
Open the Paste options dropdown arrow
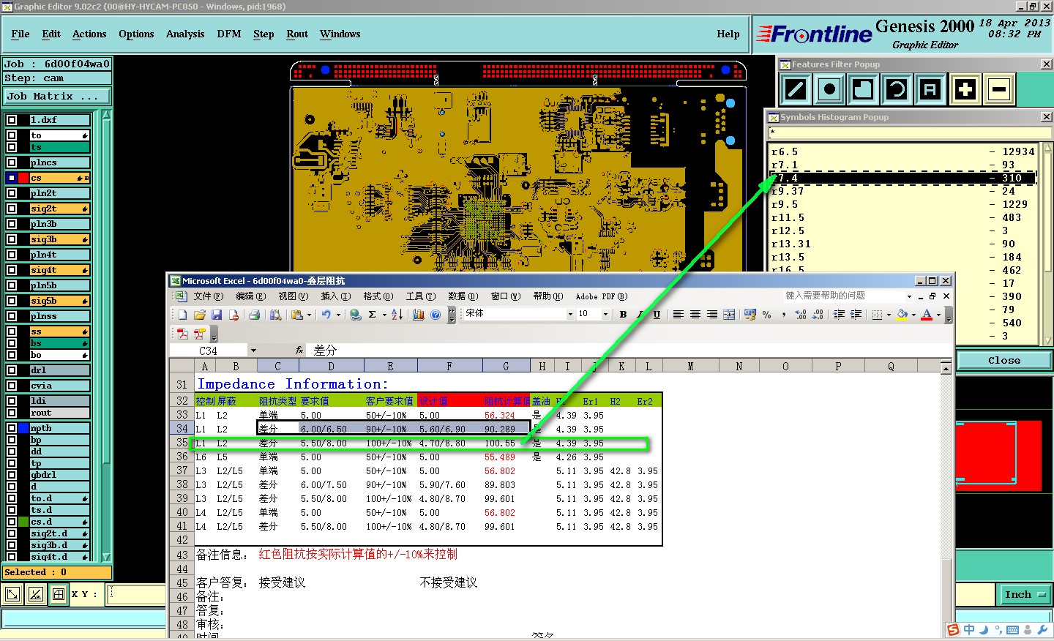[x=309, y=315]
